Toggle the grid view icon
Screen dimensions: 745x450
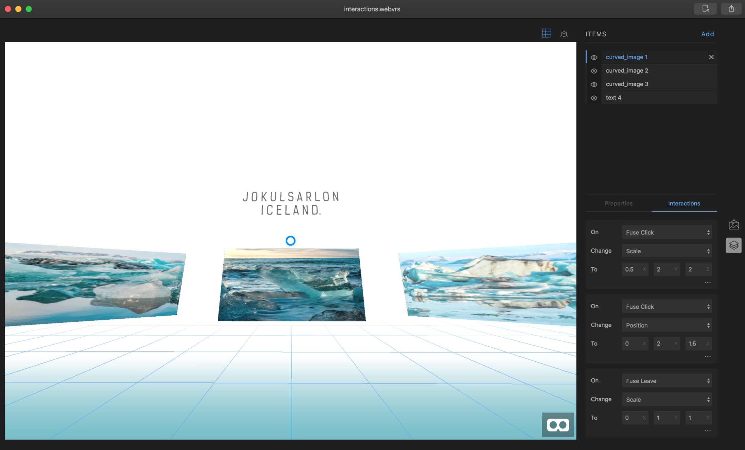[x=547, y=33]
